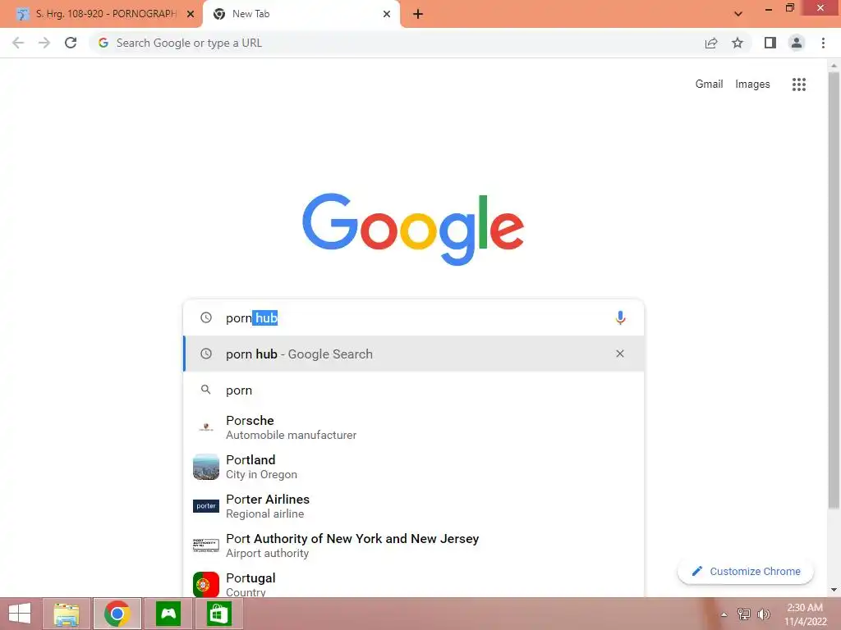
Task: Open File Explorer from the taskbar
Action: [67, 614]
